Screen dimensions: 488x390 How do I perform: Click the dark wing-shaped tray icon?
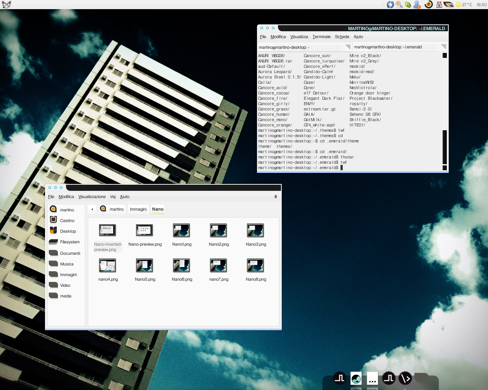448,5
